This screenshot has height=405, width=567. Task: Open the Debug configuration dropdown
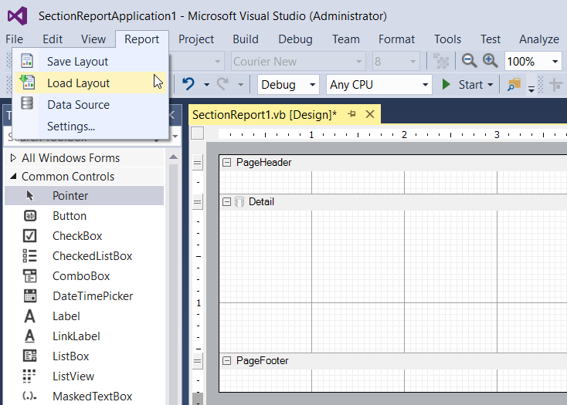(x=312, y=85)
